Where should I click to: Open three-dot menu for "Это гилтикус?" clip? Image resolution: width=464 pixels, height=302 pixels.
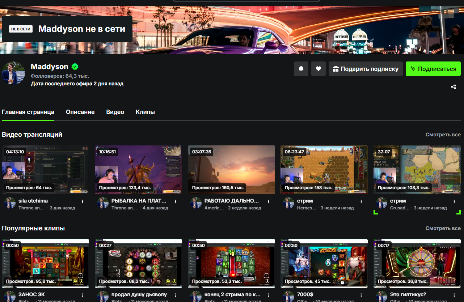click(454, 295)
